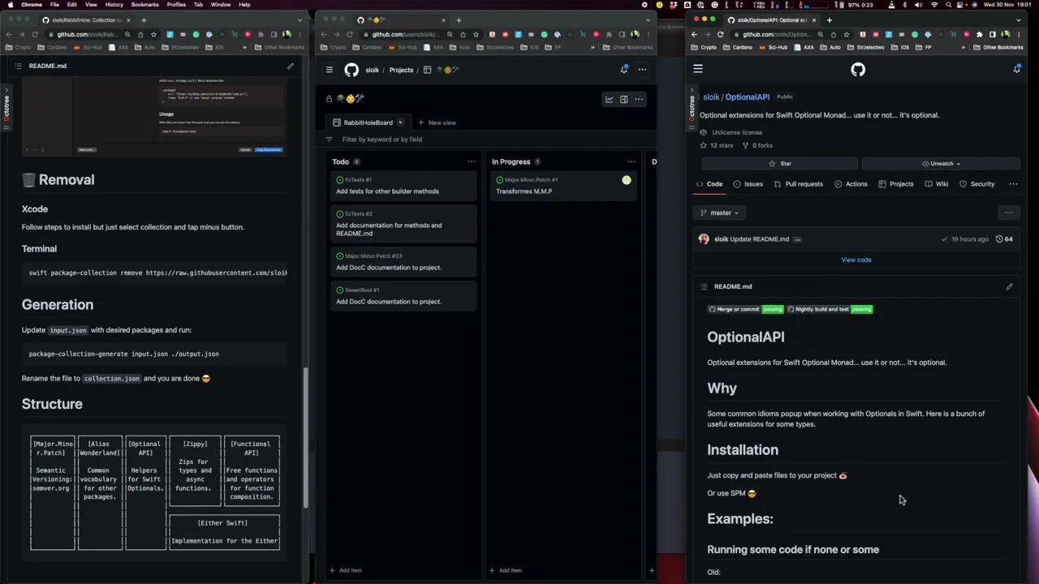Open README outline list icon in RabbitHole window

click(19, 66)
